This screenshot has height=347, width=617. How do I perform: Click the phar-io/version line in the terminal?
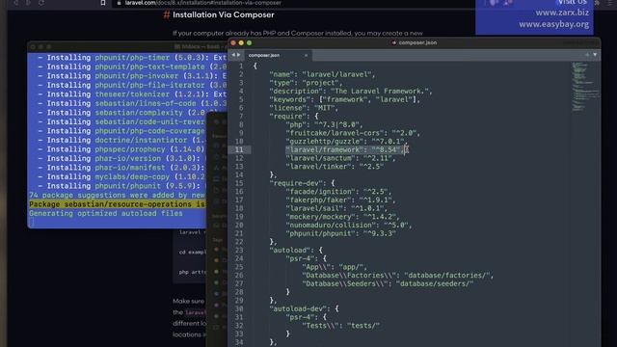[x=122, y=158]
